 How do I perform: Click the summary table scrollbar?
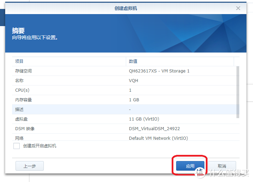tap(238, 92)
